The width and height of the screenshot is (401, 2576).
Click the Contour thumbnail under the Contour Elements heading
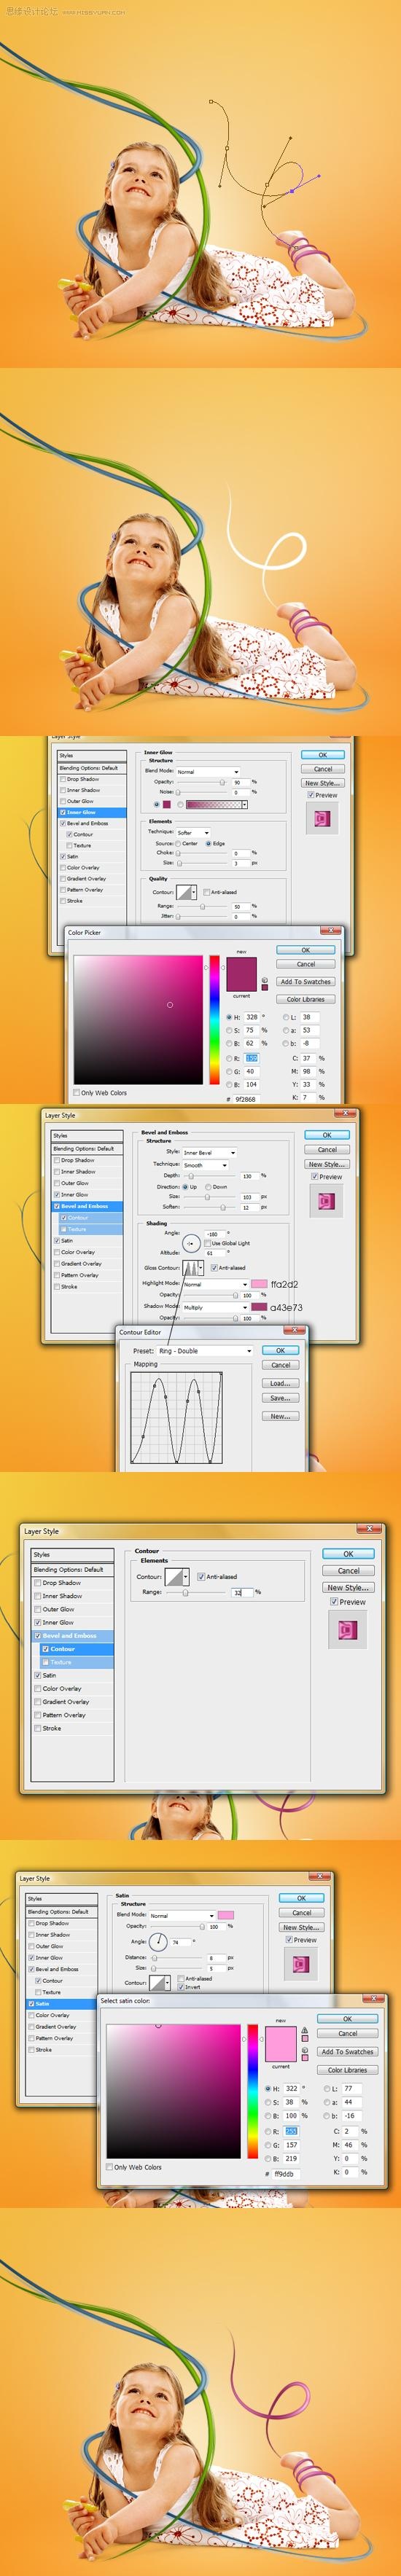click(175, 1576)
